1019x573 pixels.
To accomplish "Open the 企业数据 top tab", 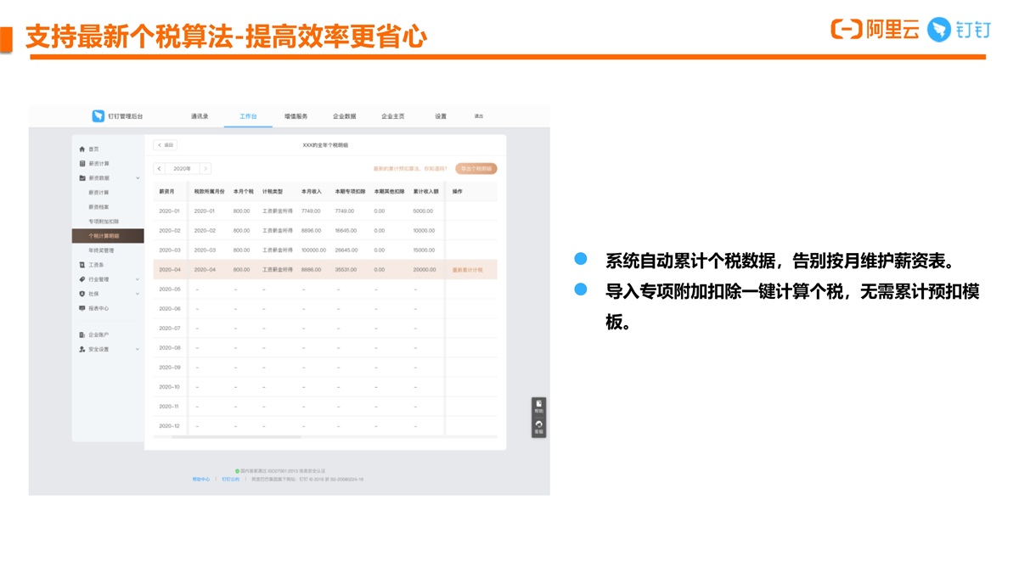I will click(344, 116).
